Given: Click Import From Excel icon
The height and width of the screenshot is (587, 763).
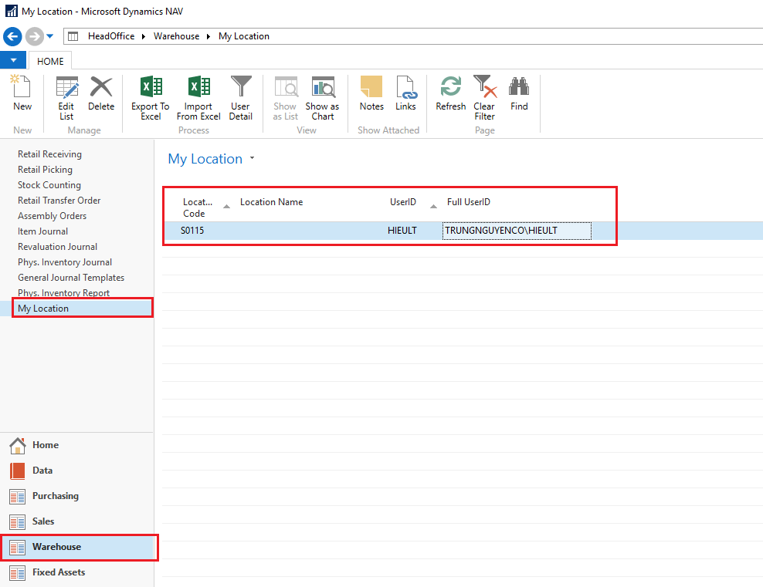Looking at the screenshot, I should [198, 87].
